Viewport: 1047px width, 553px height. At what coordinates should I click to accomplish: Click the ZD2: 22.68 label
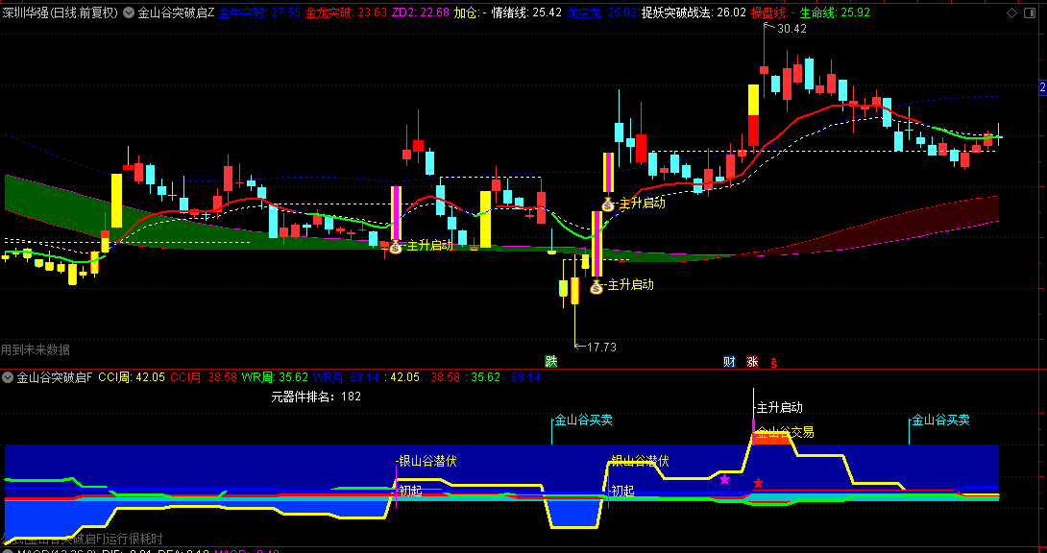coord(420,12)
